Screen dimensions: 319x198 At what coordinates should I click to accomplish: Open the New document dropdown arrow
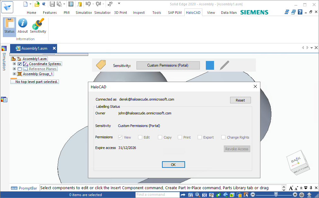(31, 4)
